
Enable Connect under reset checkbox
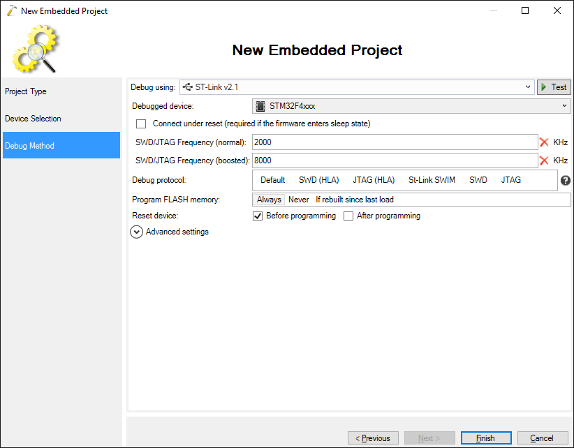tap(141, 124)
